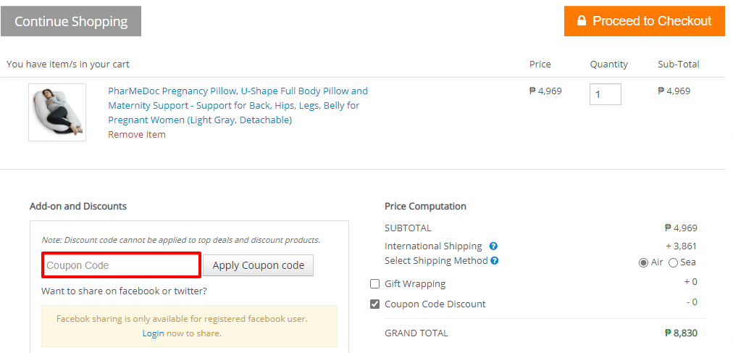Click the Coupon Code Discount label
Image resolution: width=733 pixels, height=353 pixels.
click(435, 304)
